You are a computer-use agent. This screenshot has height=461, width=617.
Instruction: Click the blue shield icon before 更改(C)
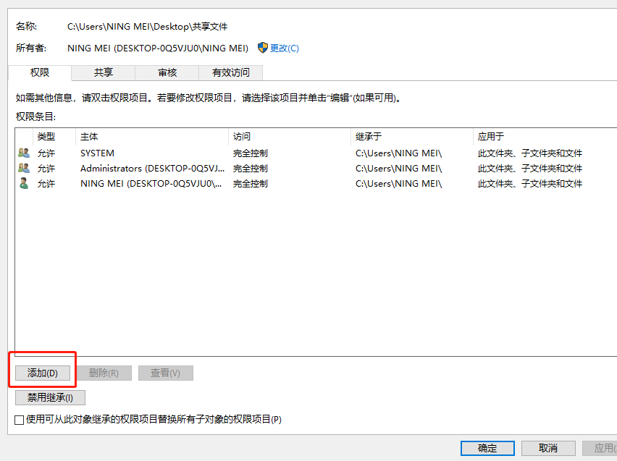pyautogui.click(x=261, y=48)
